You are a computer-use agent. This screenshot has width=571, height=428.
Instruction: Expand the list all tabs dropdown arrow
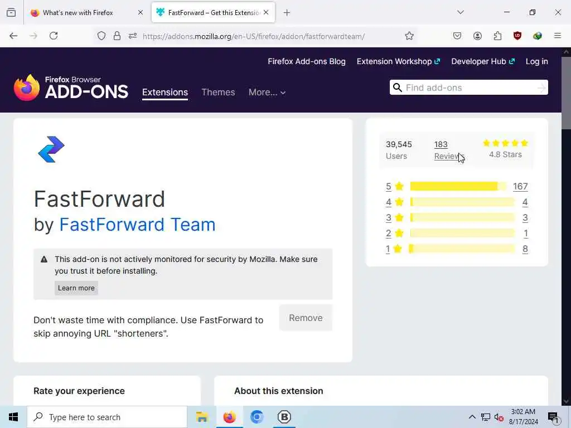point(461,12)
